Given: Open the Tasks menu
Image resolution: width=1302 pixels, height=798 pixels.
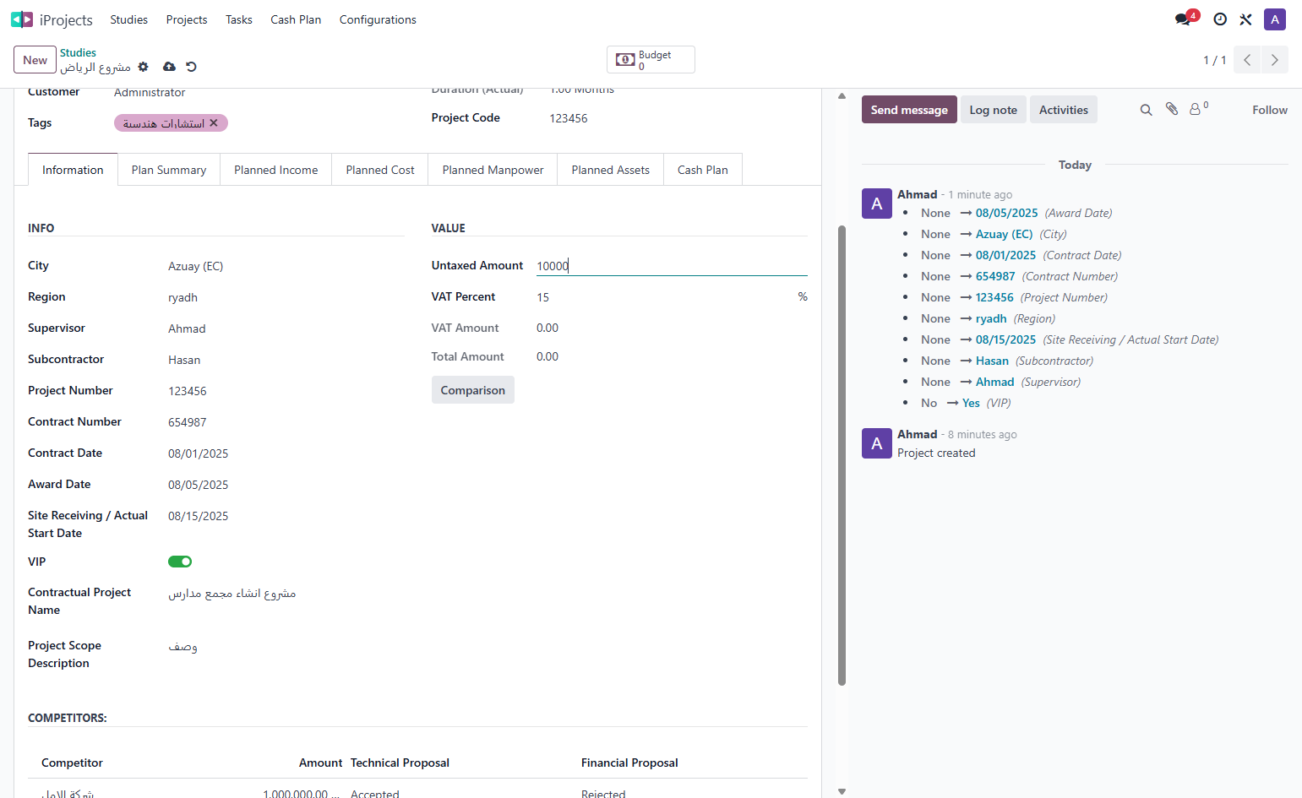Looking at the screenshot, I should [239, 19].
